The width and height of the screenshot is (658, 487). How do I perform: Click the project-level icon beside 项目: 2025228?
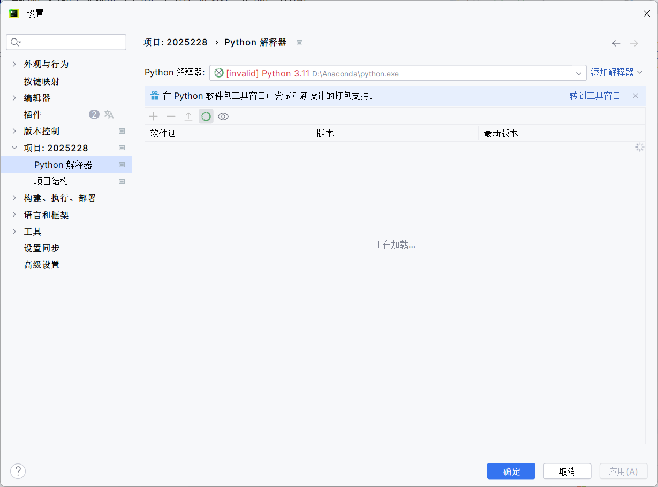click(x=122, y=148)
